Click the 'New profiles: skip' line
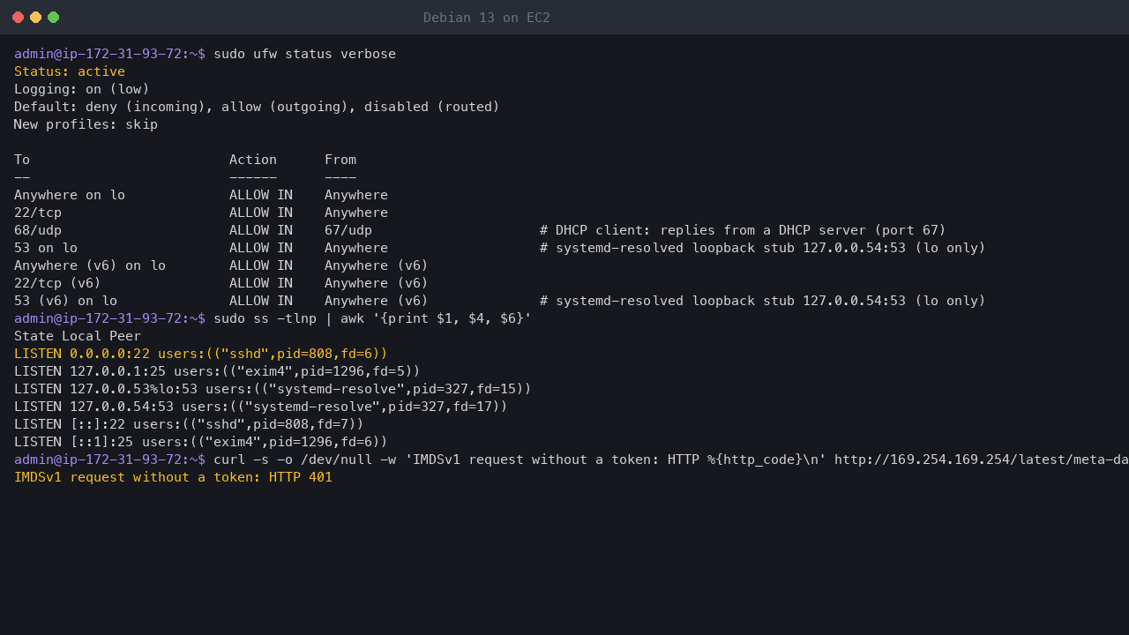 click(86, 124)
